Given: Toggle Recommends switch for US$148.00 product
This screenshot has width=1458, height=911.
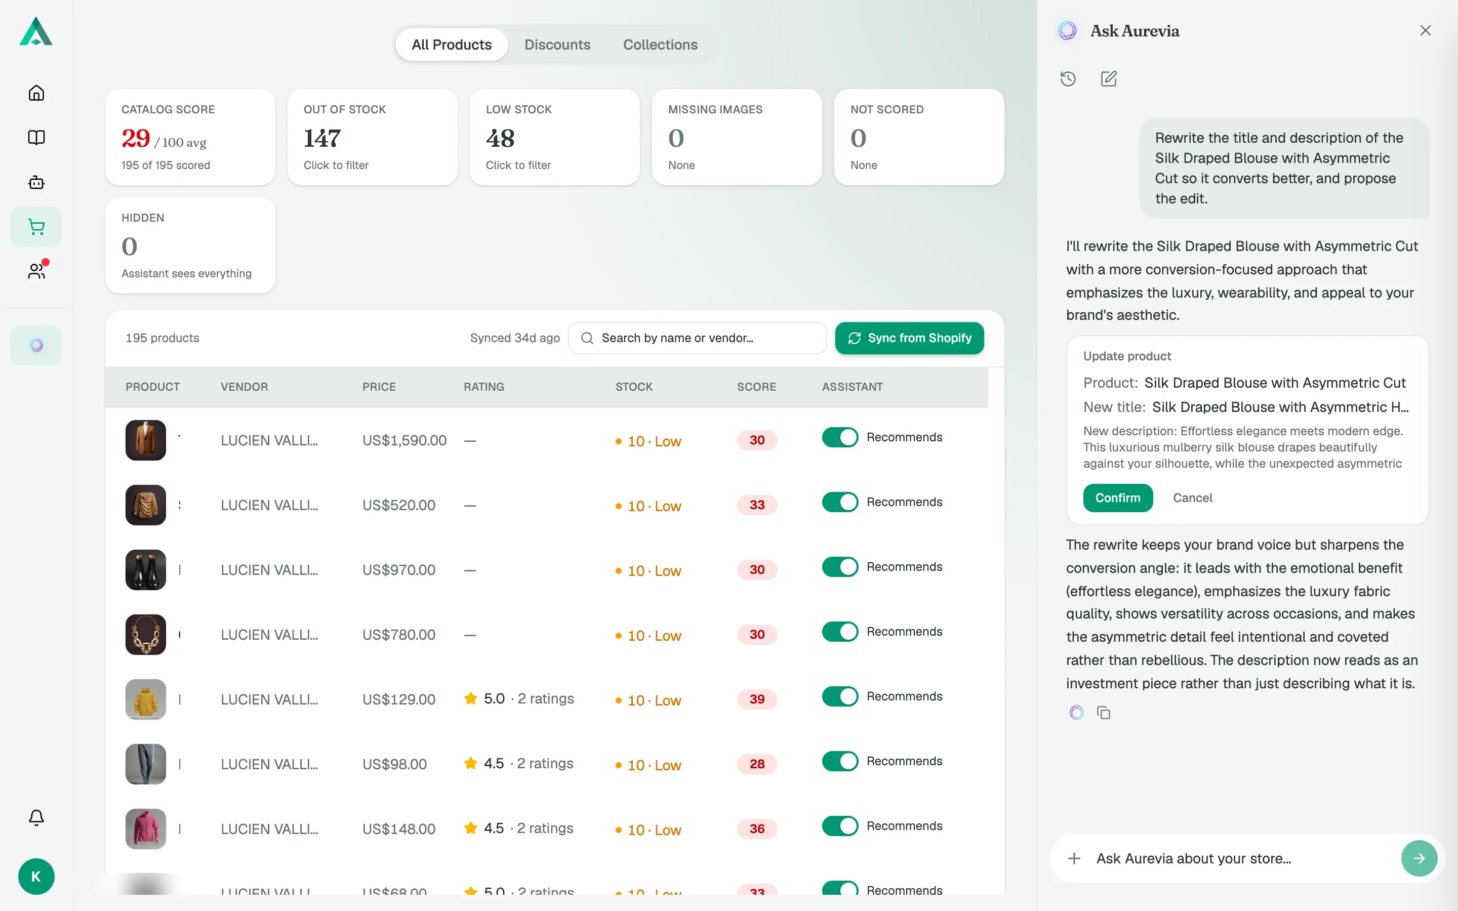Looking at the screenshot, I should tap(840, 826).
